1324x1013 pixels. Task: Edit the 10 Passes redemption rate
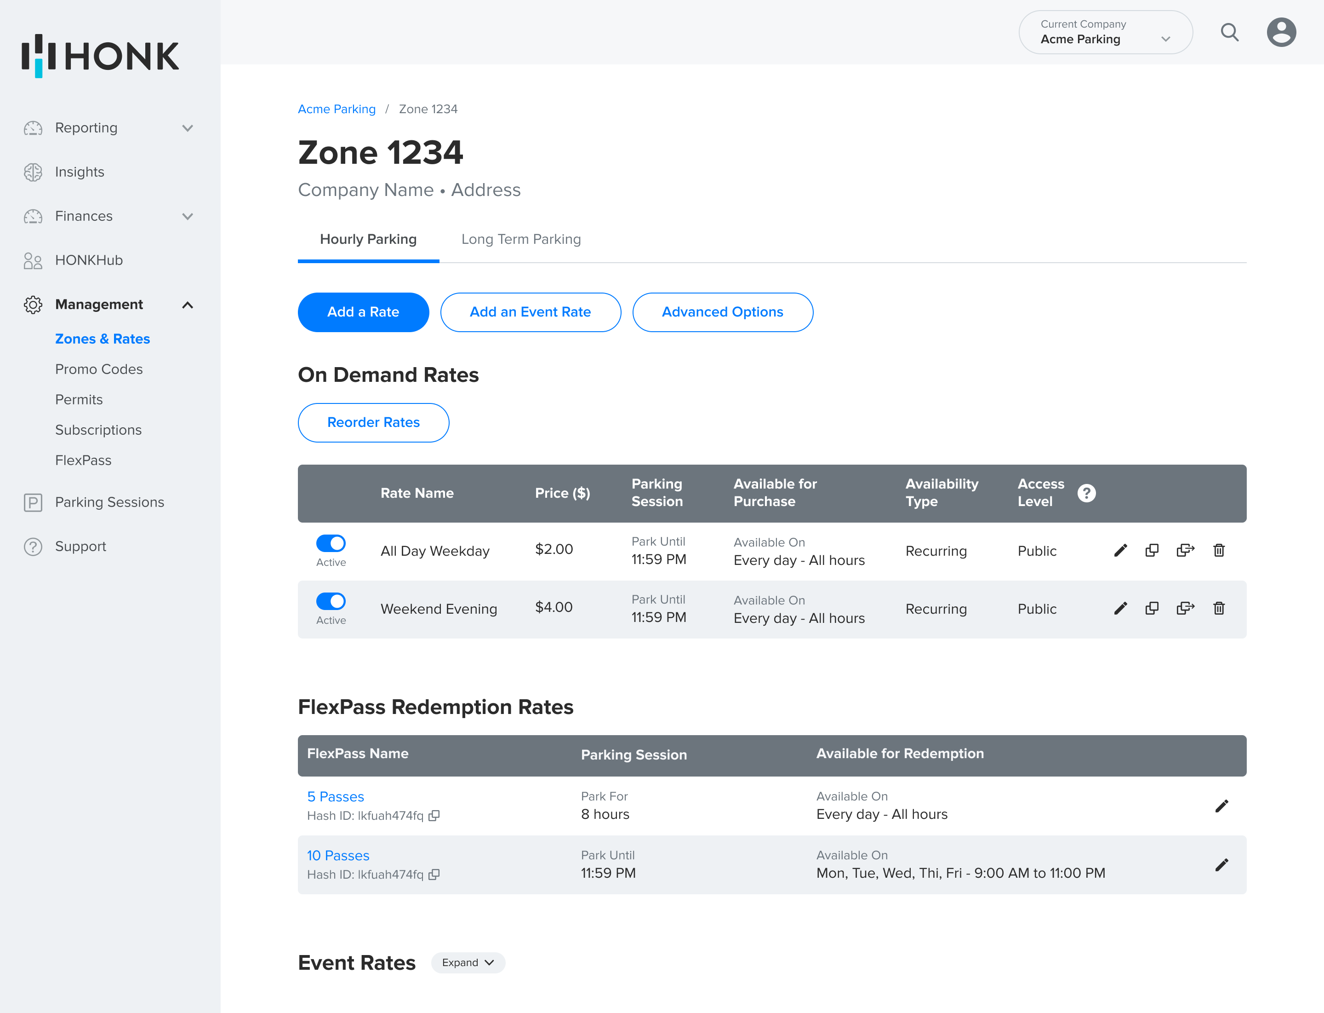pos(1221,865)
